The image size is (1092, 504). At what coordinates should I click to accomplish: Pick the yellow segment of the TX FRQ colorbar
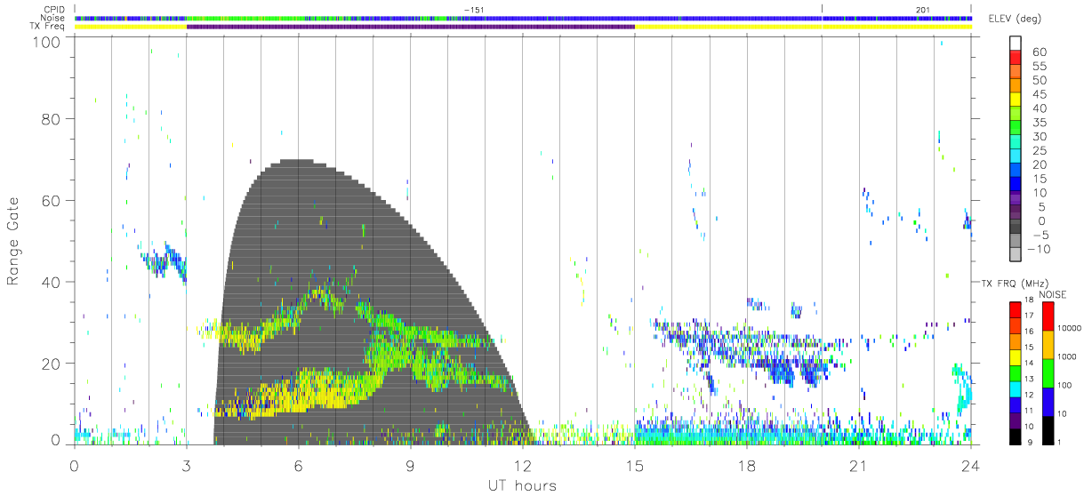(x=1016, y=356)
